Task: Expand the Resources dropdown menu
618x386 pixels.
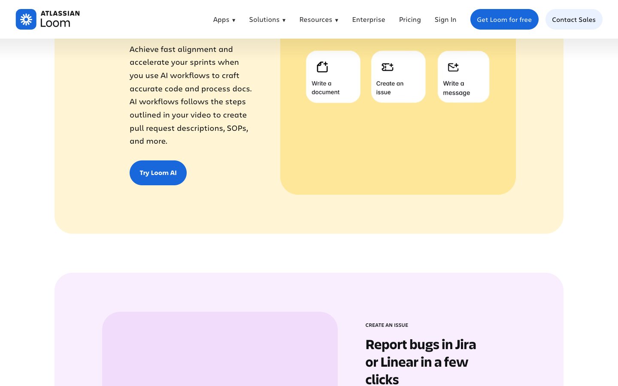Action: 318,20
